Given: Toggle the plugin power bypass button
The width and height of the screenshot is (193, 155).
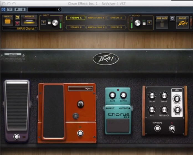Looking at the screenshot, I should coord(3,9).
